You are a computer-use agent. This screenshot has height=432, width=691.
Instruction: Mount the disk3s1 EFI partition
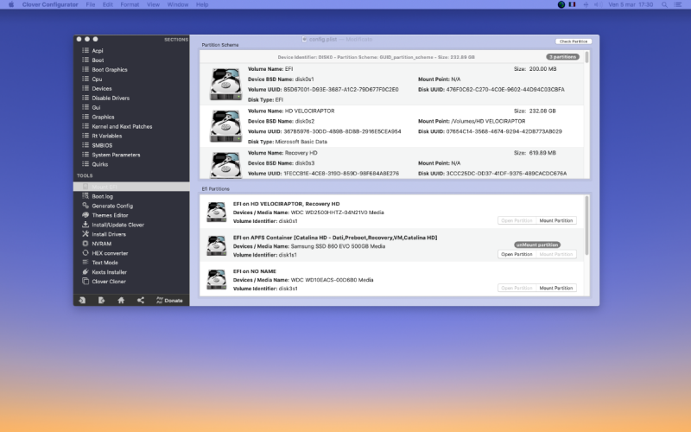(x=556, y=288)
